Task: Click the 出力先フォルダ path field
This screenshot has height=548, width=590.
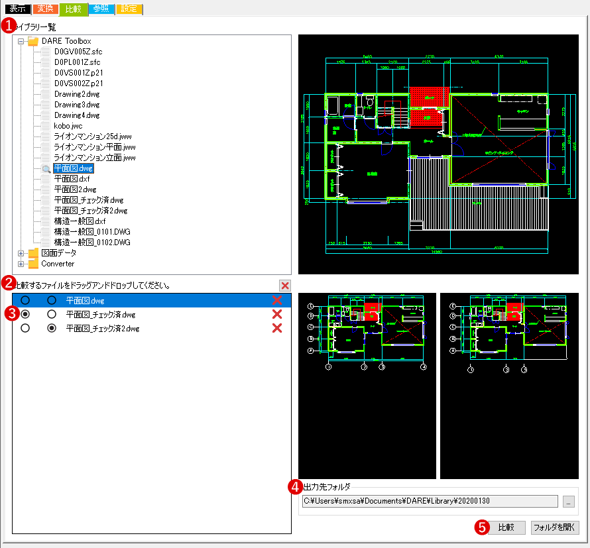Action: click(430, 501)
